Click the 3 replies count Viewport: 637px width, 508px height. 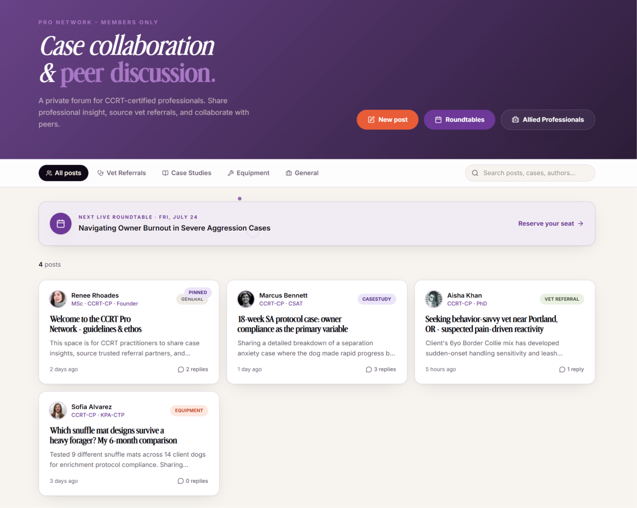click(385, 369)
